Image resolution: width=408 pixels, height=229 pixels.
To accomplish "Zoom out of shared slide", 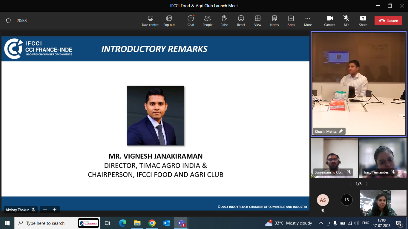I will point(45,210).
